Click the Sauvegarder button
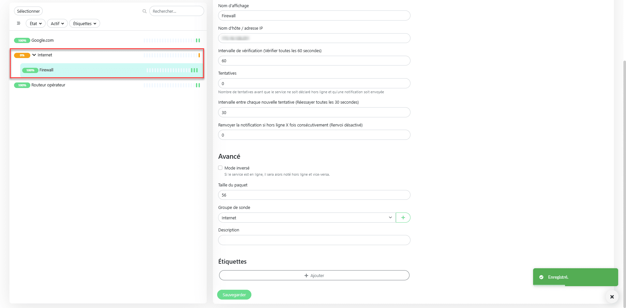626x308 pixels. [234, 295]
